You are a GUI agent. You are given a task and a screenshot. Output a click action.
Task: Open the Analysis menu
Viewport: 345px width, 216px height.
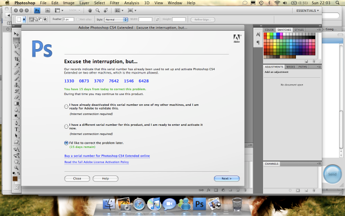click(132, 3)
